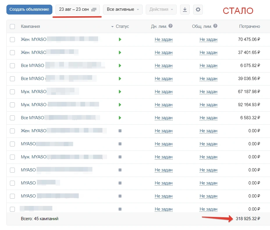Click Создать объявление button
270x230 pixels.
click(x=29, y=10)
